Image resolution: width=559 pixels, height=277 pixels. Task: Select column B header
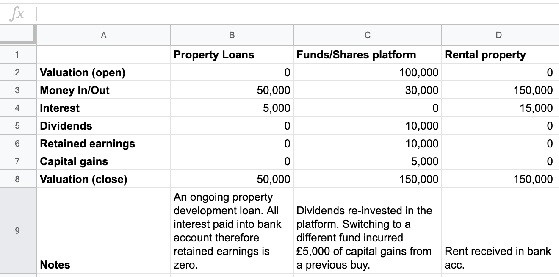pyautogui.click(x=232, y=35)
